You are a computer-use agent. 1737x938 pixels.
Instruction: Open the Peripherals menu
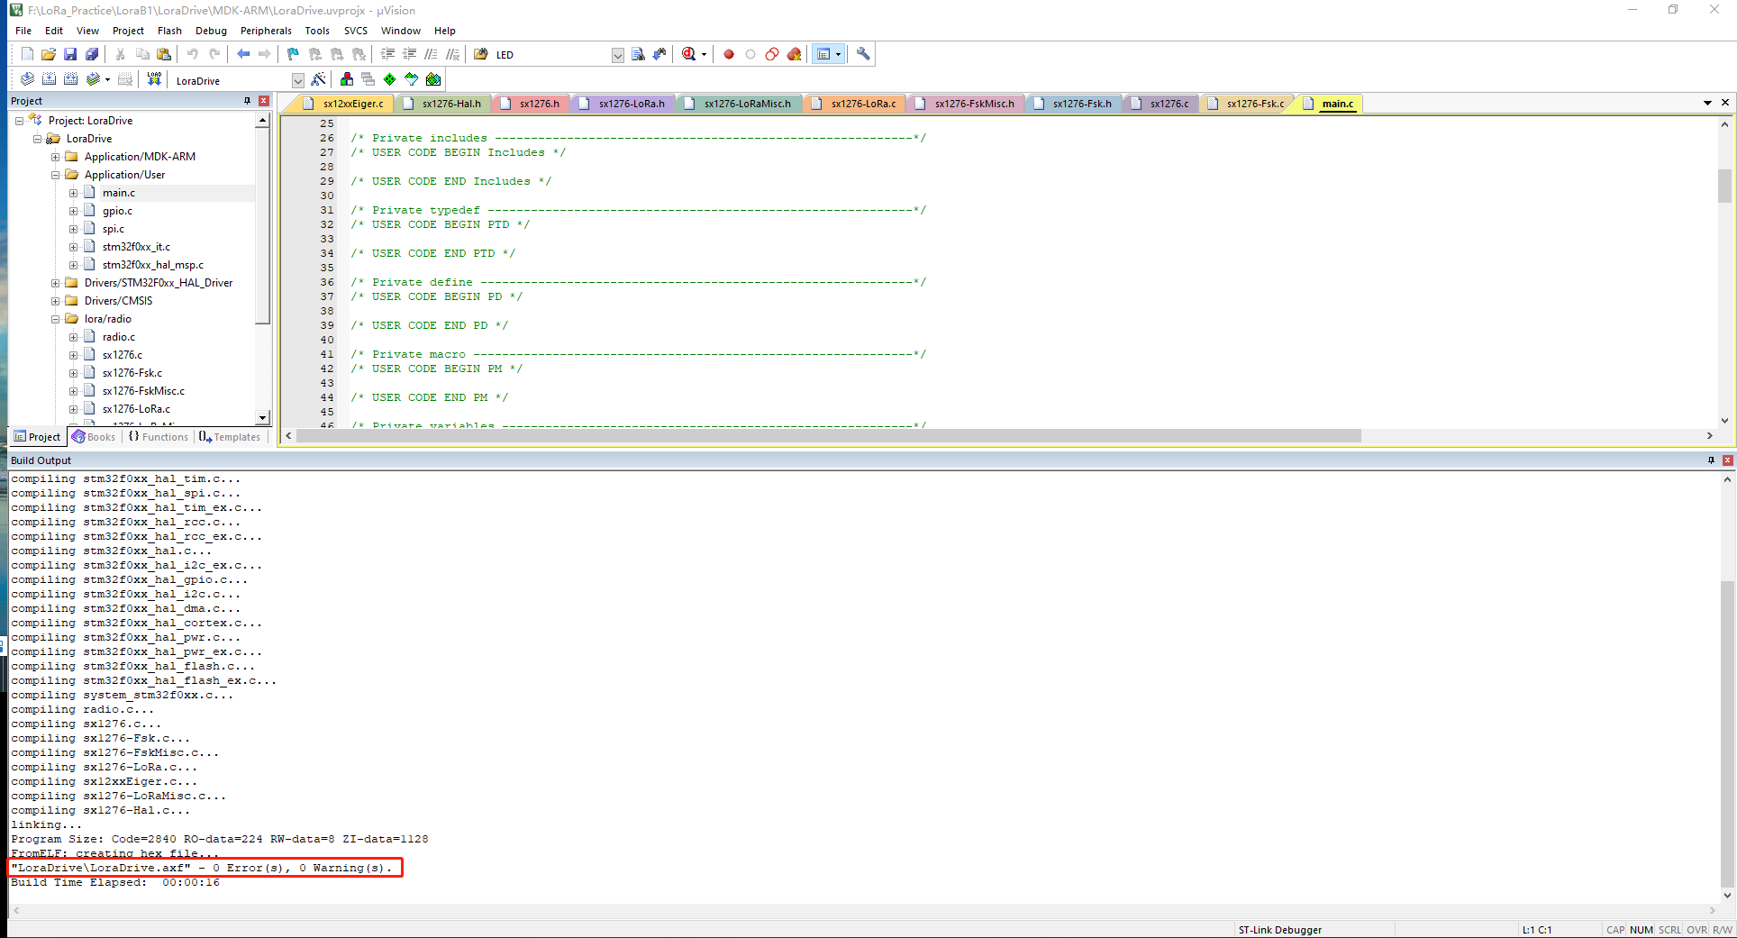pos(266,31)
